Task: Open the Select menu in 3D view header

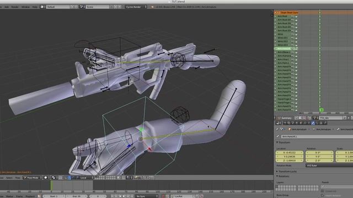Action: point(9,178)
